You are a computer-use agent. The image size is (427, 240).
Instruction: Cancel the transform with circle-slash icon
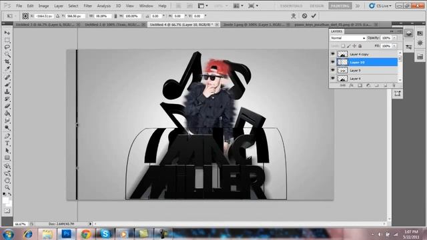304,16
